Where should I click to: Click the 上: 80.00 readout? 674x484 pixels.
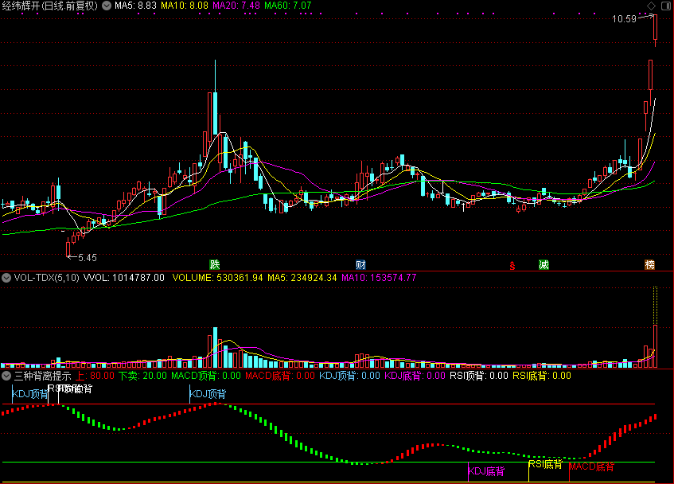(95, 376)
